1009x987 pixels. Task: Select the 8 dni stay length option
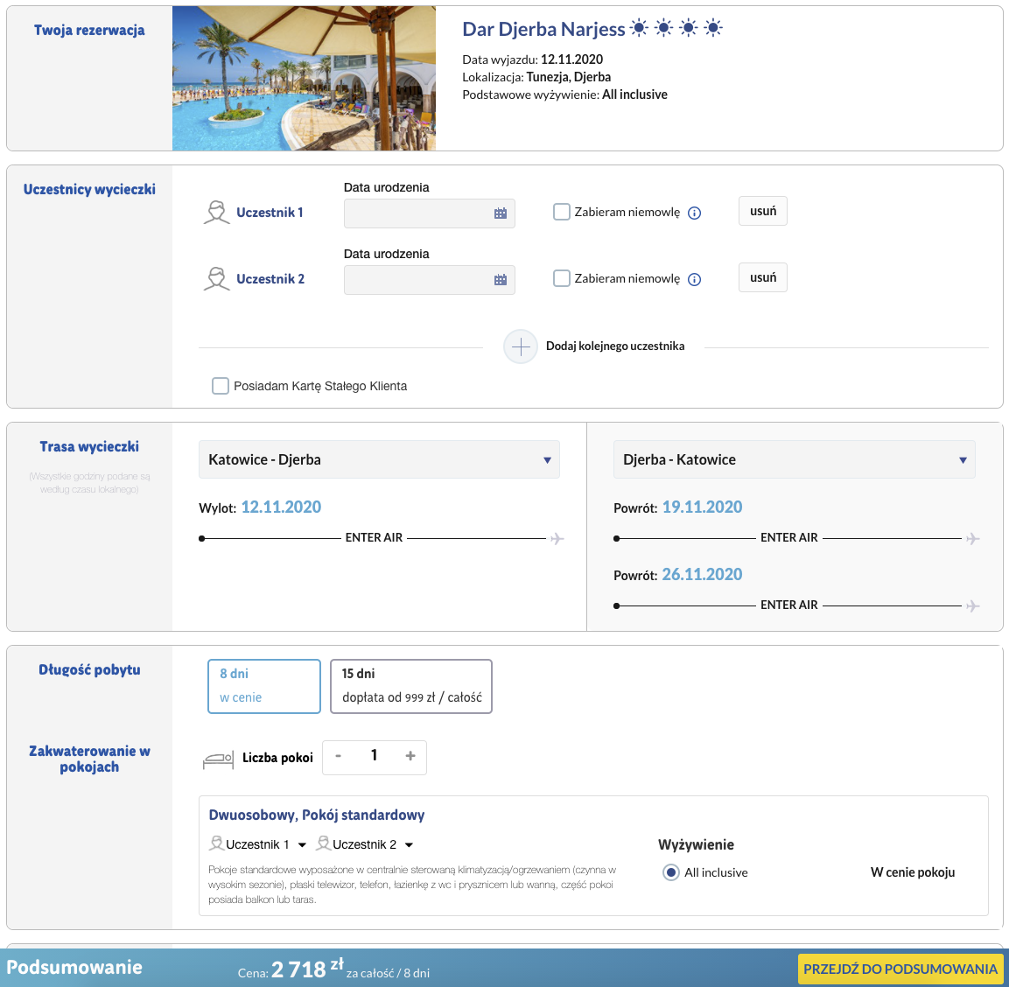[263, 686]
